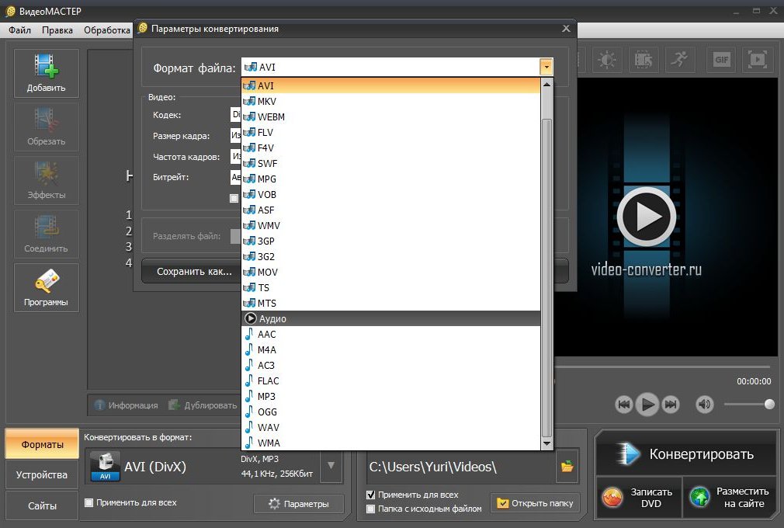Choose MTS in the format list
Screen dimensions: 784x528
390,303
